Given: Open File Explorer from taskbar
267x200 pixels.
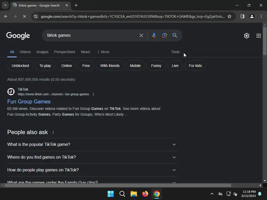Looking at the screenshot, I should click(134, 194).
